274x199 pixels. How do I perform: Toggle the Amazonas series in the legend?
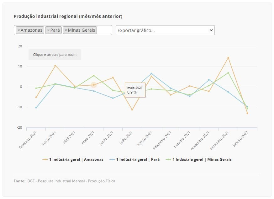pyautogui.click(x=73, y=159)
